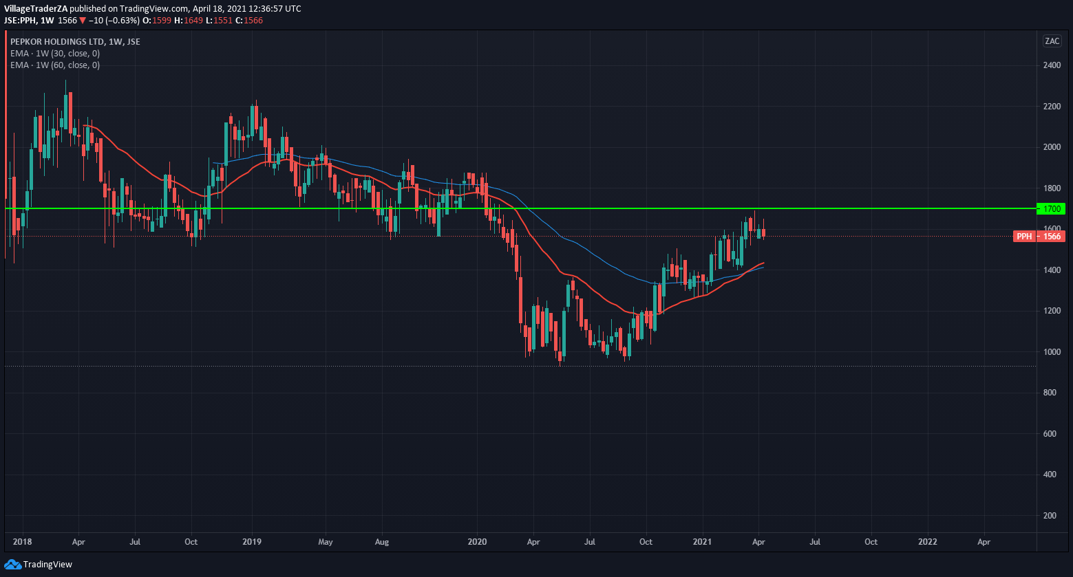1073x577 pixels.
Task: Click the JSE:PPH symbol in the header
Action: click(20, 21)
